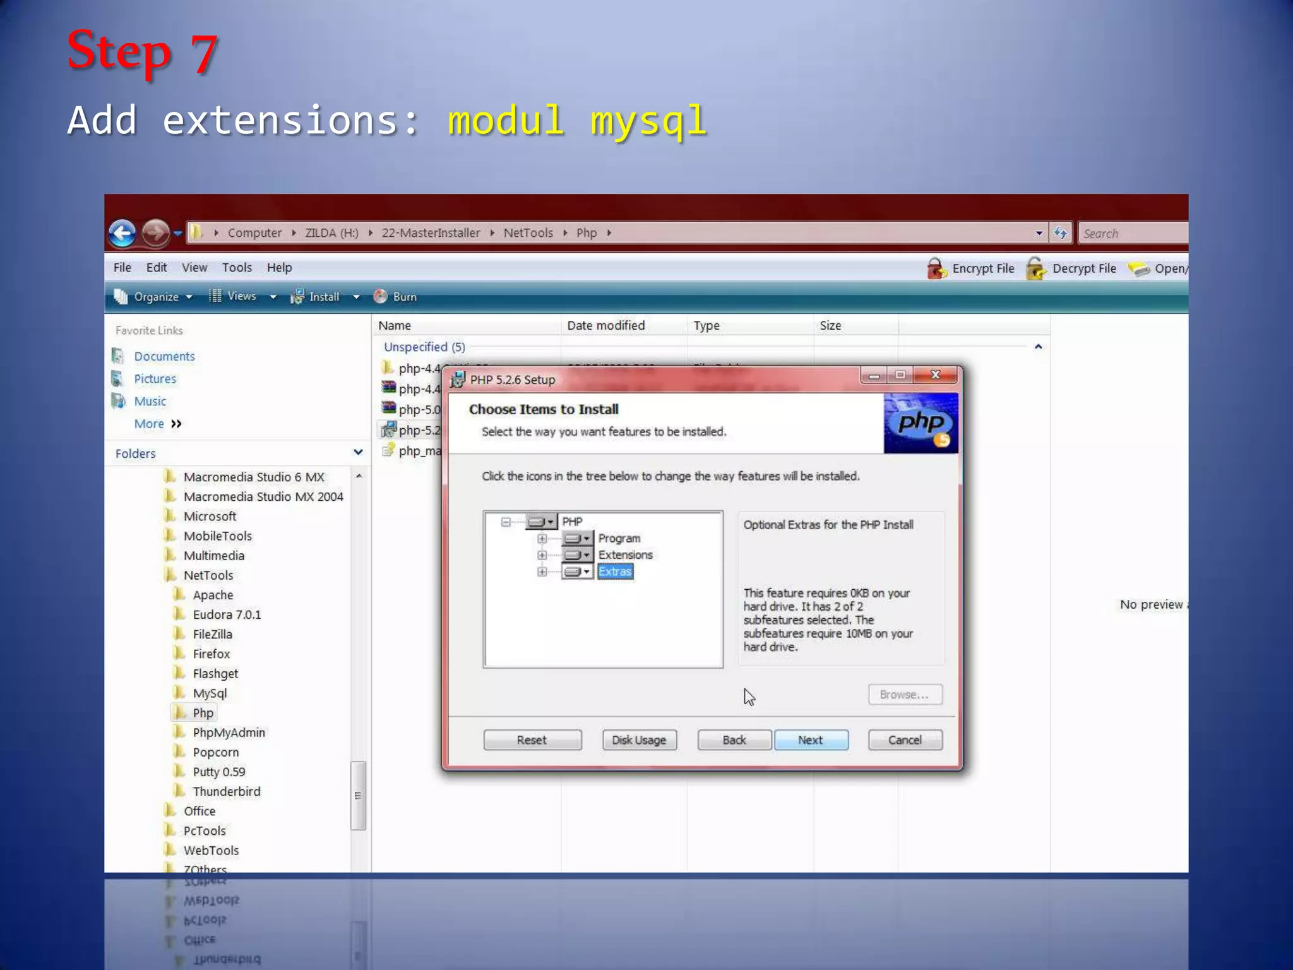
Task: Sort by Date modified column header
Action: pyautogui.click(x=624, y=325)
